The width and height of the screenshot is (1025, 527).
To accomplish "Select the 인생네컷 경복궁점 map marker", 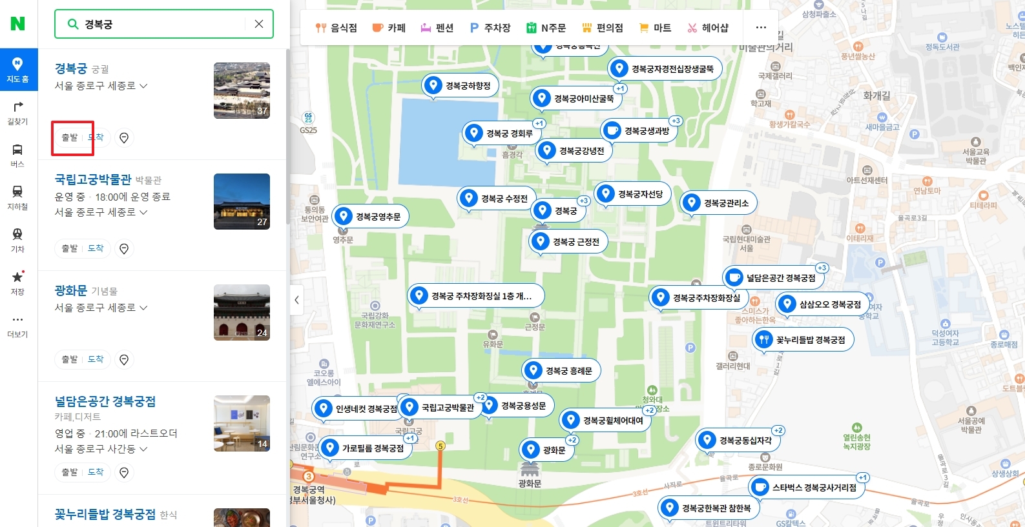I will click(x=359, y=409).
